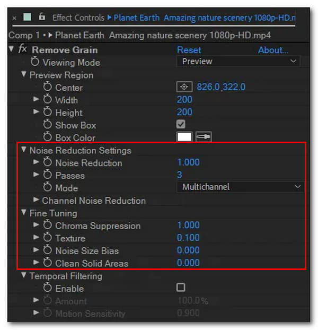Viewport: 318px width, 330px height.
Task: Open the Mode Multichannel dropdown
Action: coord(241,187)
